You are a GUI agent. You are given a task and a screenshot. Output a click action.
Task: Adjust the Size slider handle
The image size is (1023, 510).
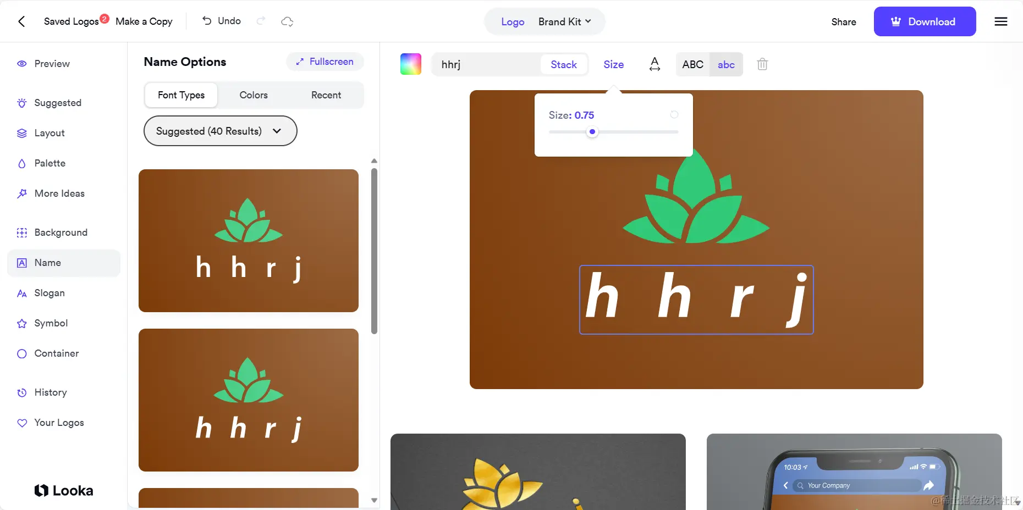[592, 132]
